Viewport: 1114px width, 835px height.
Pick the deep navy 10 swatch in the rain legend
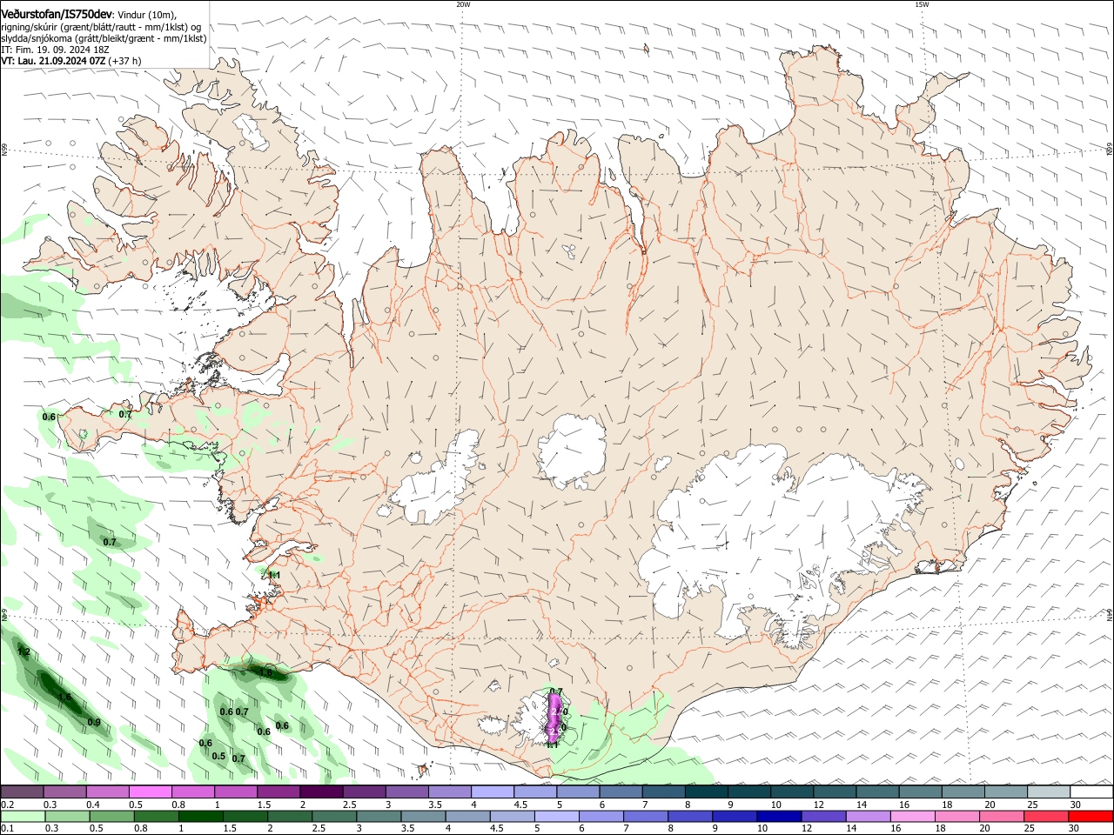click(x=779, y=816)
